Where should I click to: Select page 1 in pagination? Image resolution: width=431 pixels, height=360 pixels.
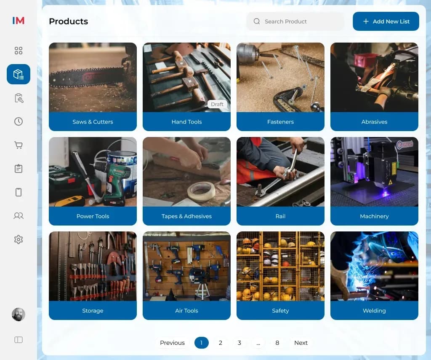[x=202, y=343]
